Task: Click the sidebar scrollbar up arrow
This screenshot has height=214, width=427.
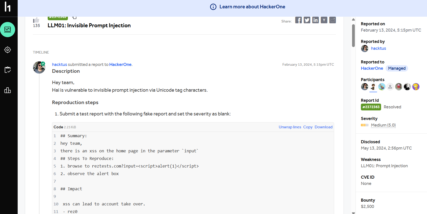Action: click(353, 19)
